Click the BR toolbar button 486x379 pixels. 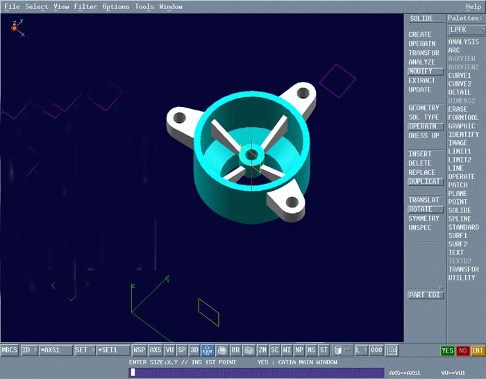pyautogui.click(x=235, y=351)
